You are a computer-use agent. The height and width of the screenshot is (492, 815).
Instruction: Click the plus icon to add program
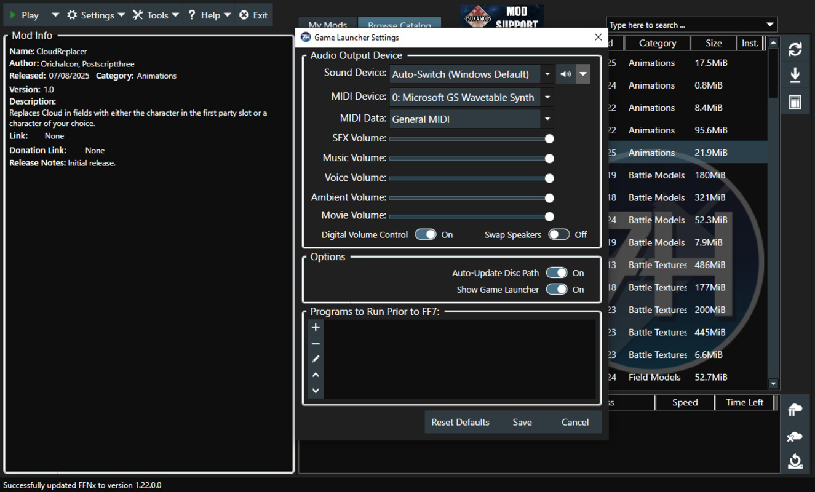coord(316,327)
